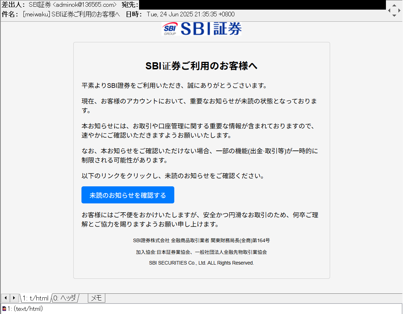Click "SBI SECURITIES Co., Ltd. ALL Rights Reserved."
Viewport: 403px width, 314px height.
(201, 263)
